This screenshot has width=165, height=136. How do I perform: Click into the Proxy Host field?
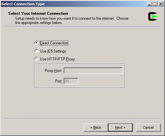(x=93, y=71)
